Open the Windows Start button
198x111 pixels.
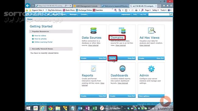pyautogui.click(x=28, y=108)
